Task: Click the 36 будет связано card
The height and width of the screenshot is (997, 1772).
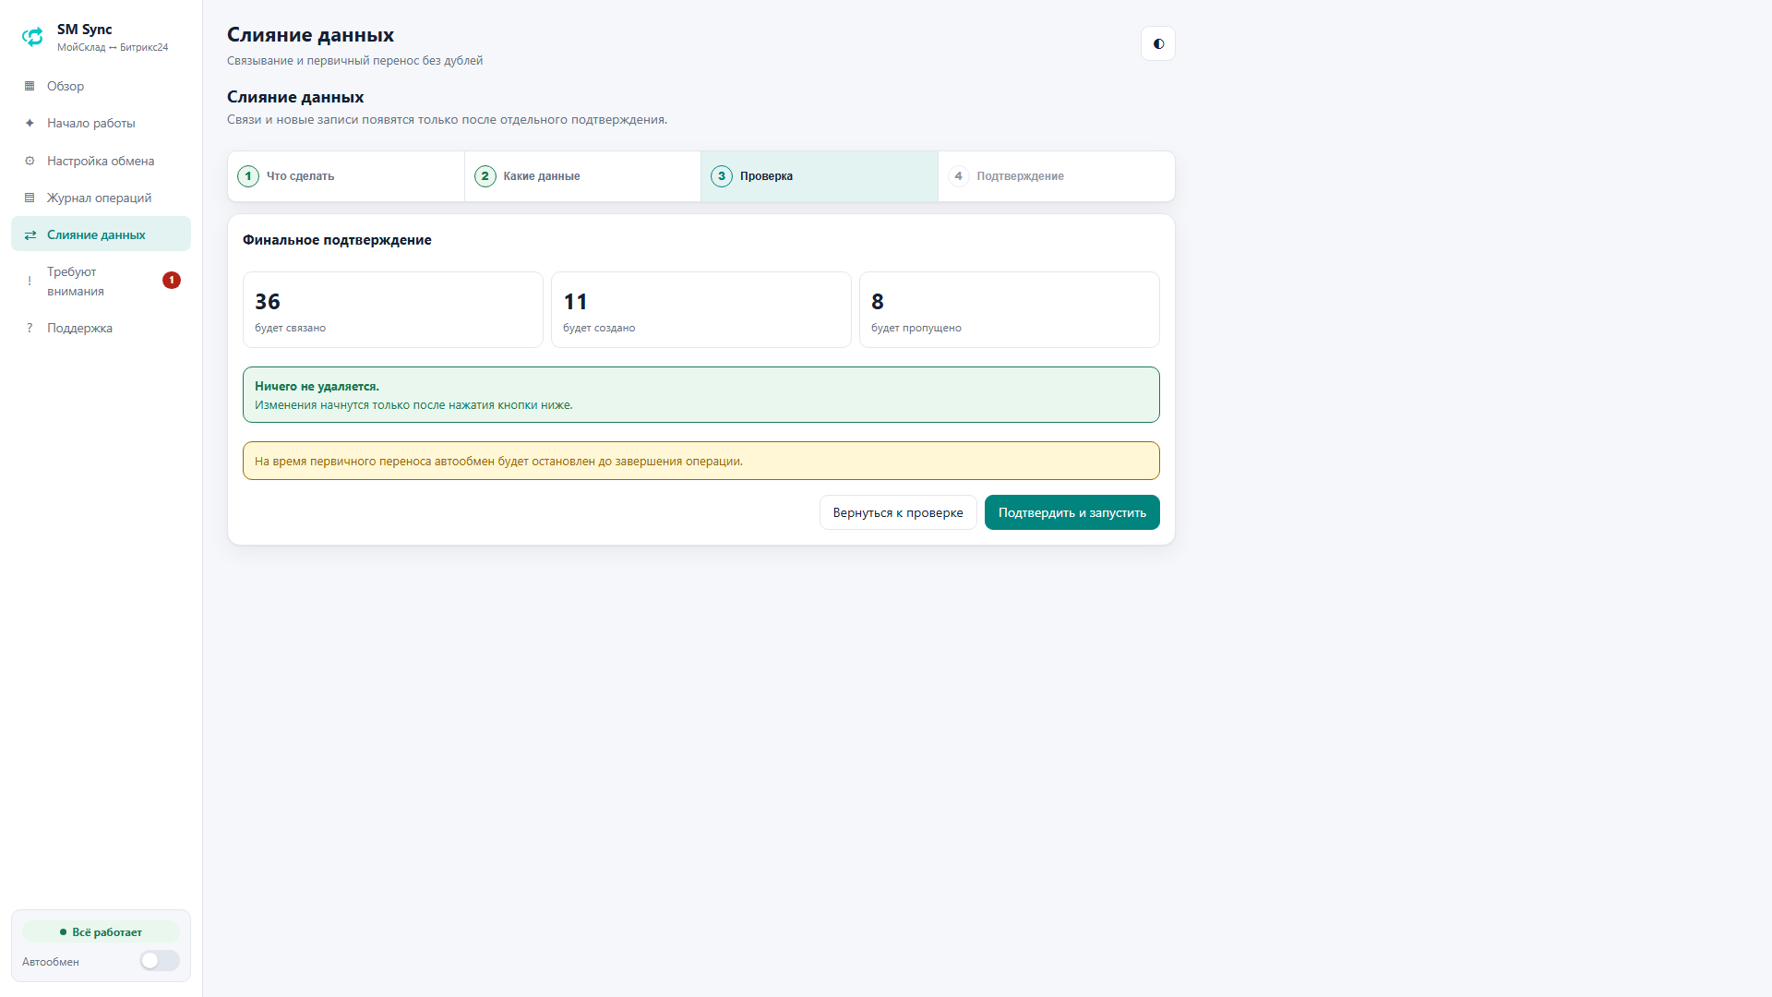Action: click(x=393, y=310)
